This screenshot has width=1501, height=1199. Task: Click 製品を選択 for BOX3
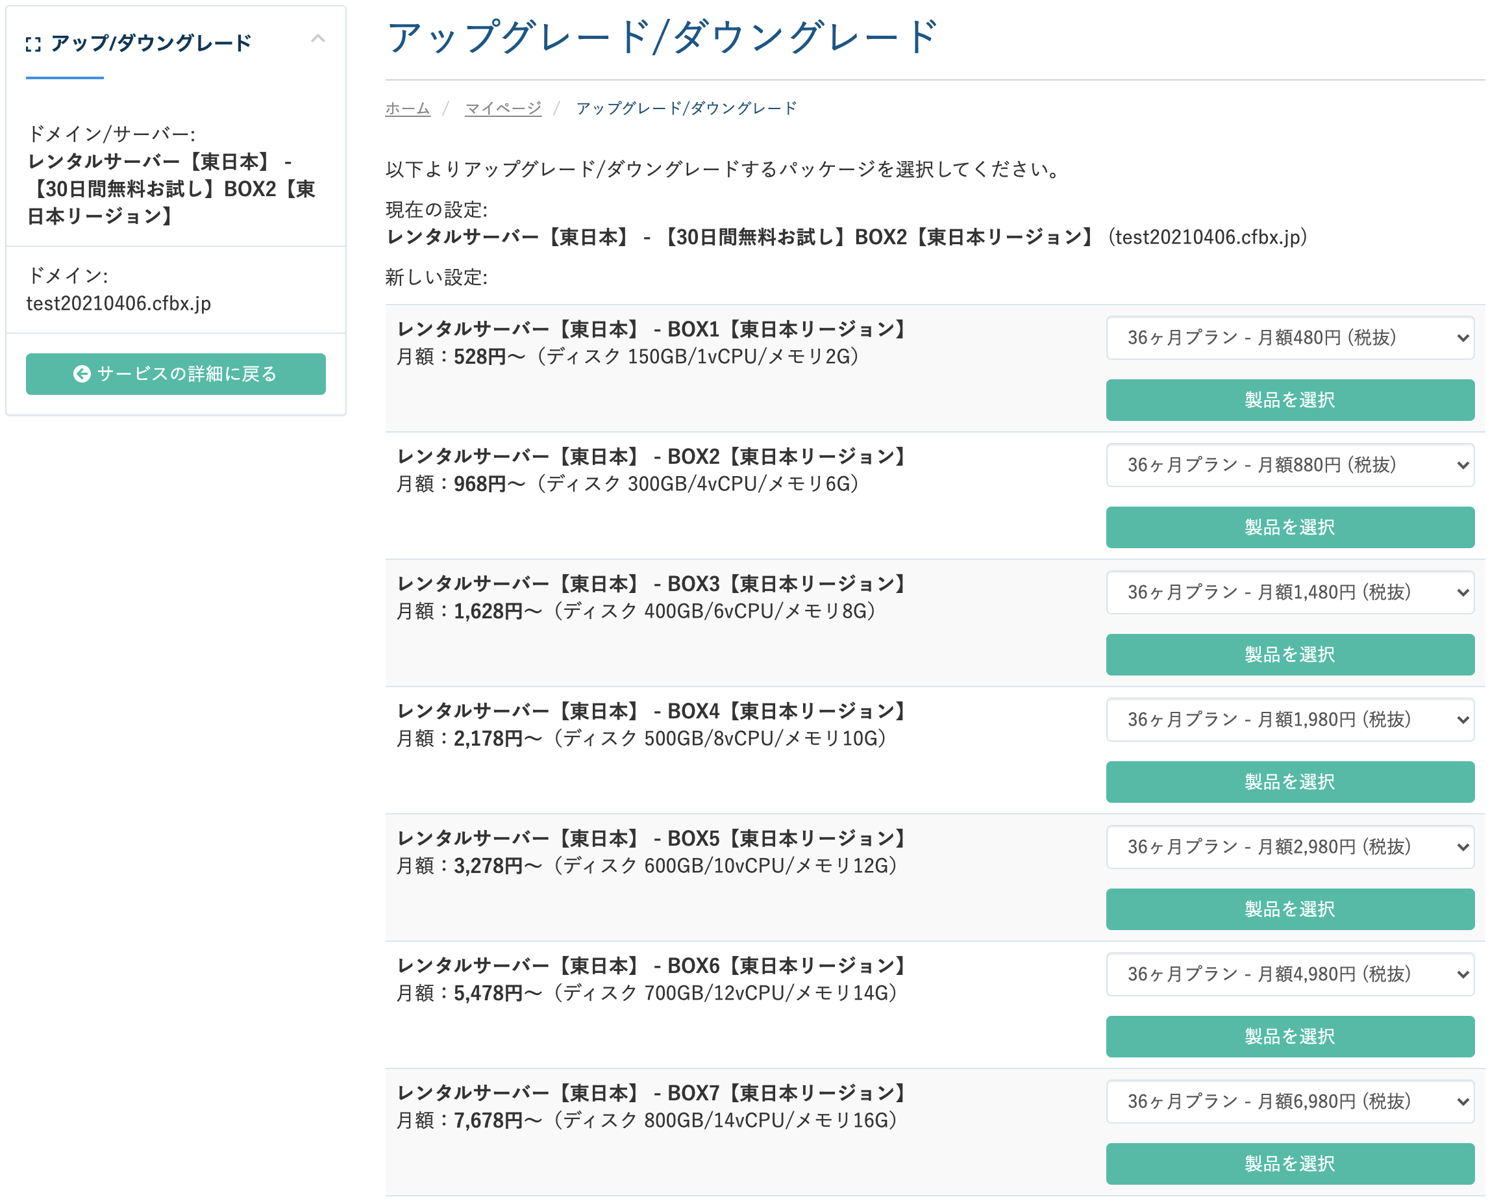[x=1289, y=655]
